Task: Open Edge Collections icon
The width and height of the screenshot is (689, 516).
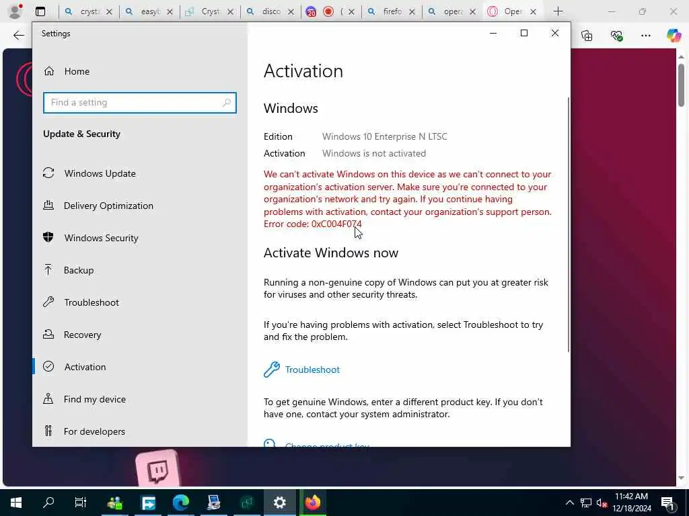Action: 587,36
